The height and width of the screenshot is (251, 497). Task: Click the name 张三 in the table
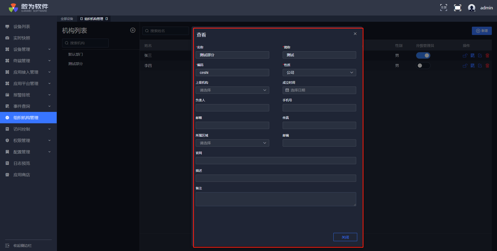click(148, 55)
